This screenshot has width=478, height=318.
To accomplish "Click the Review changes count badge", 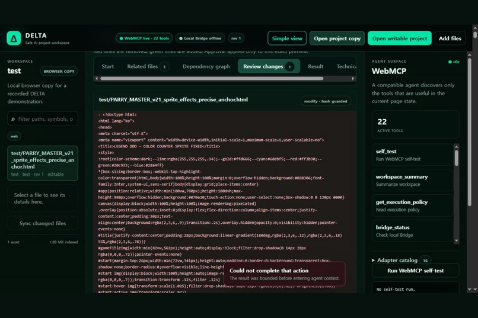I will 289,67.
